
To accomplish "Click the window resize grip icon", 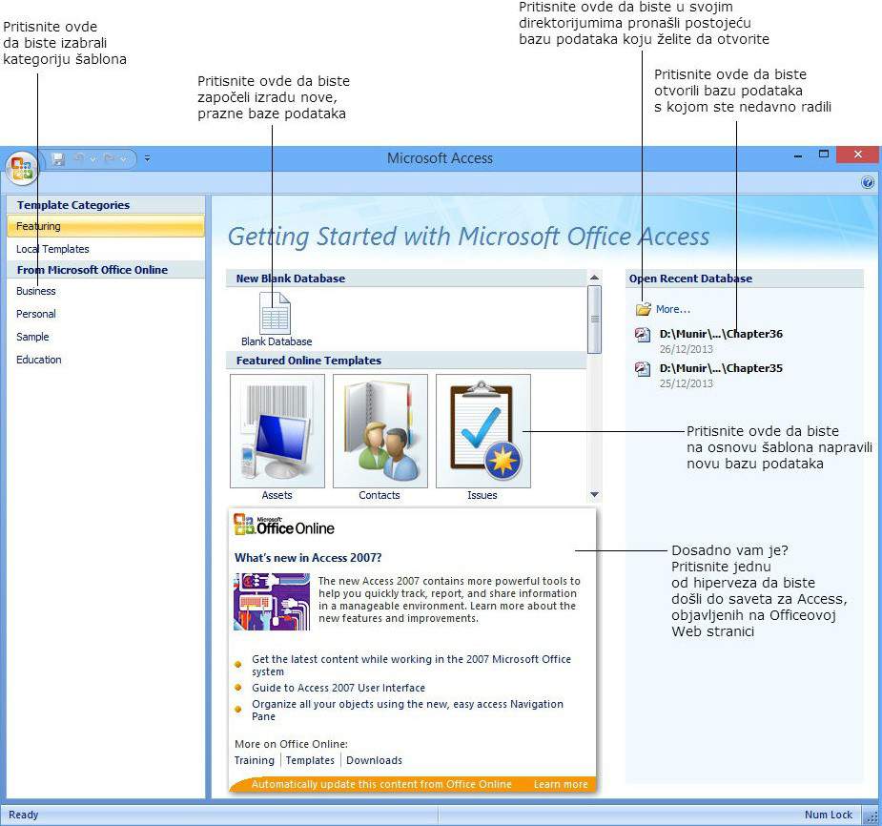I will pos(872,817).
